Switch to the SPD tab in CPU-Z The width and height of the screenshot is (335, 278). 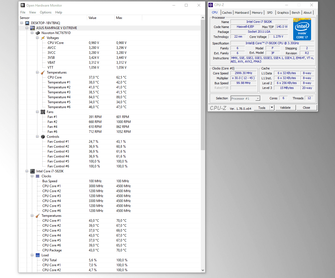click(x=270, y=13)
